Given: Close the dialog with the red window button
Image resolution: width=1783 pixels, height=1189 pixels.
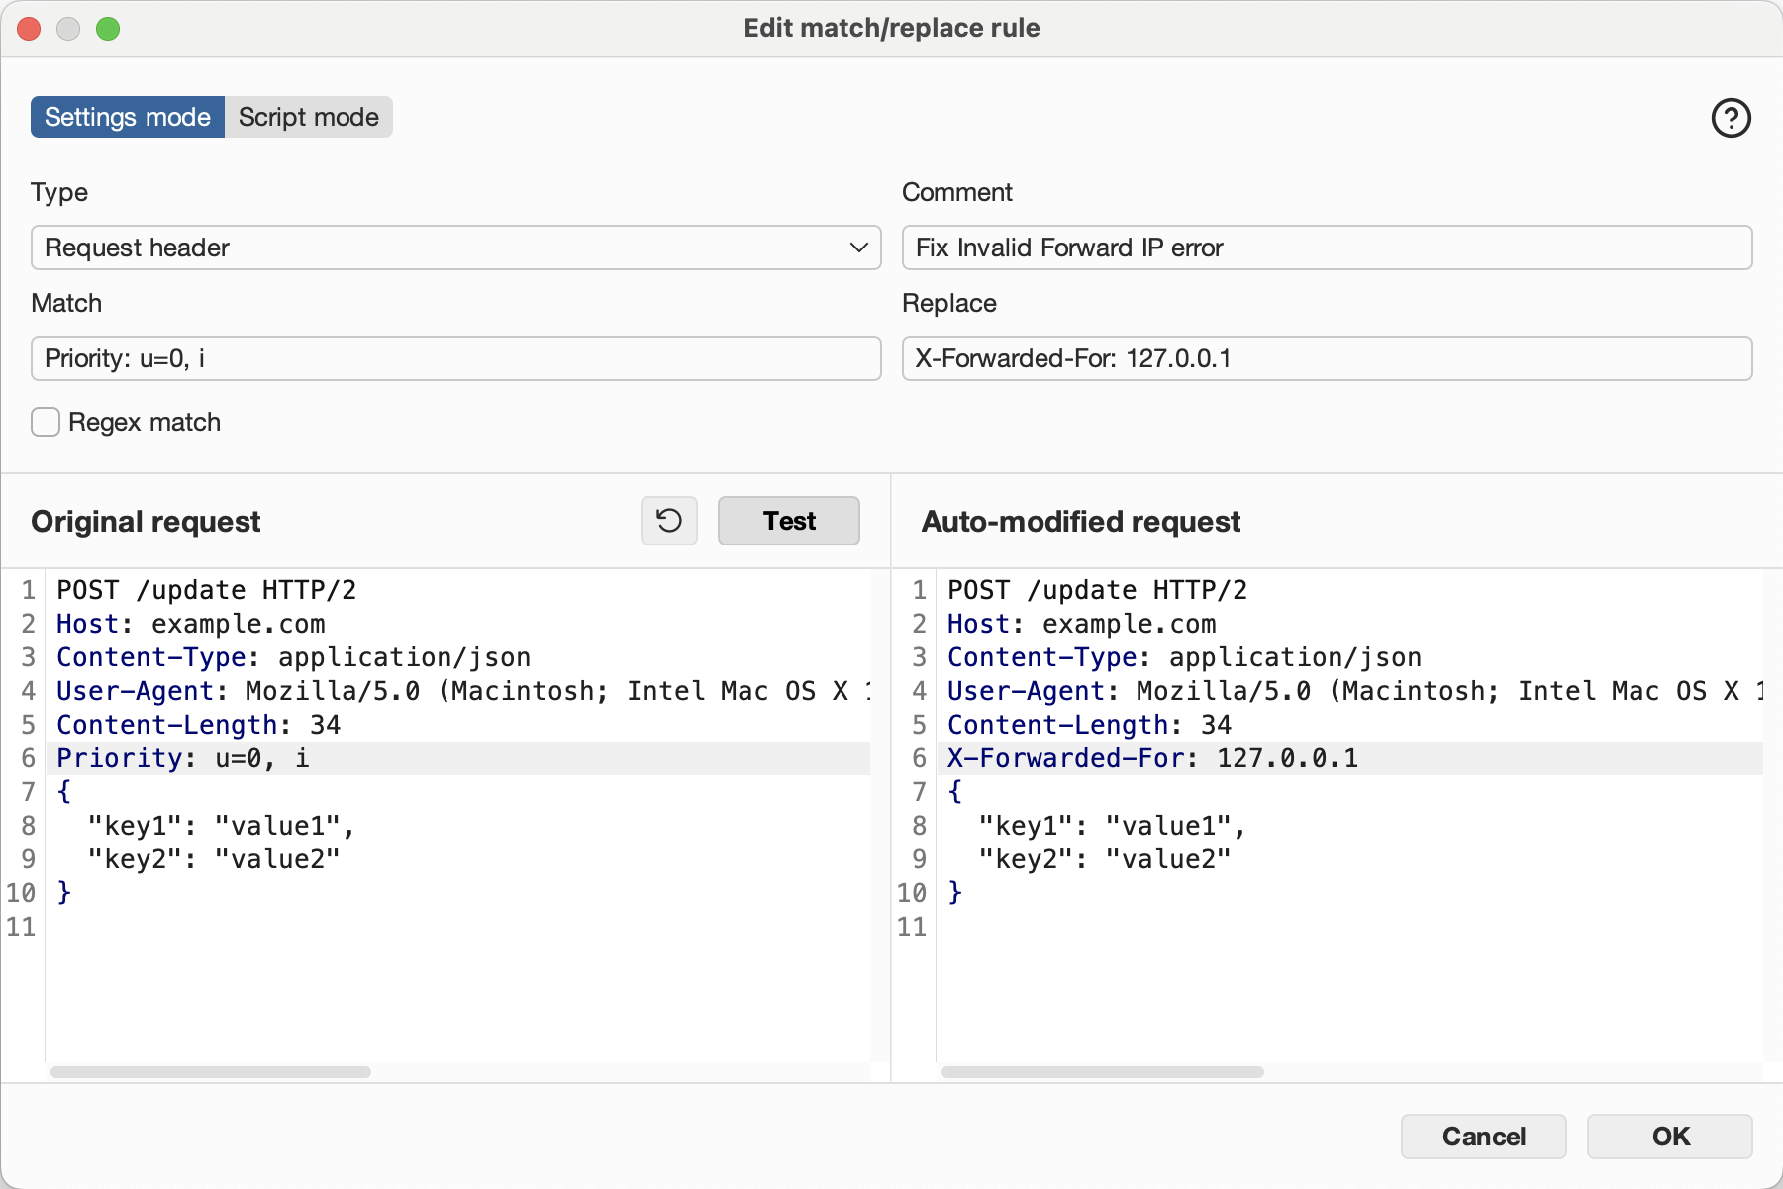Looking at the screenshot, I should pyautogui.click(x=29, y=29).
